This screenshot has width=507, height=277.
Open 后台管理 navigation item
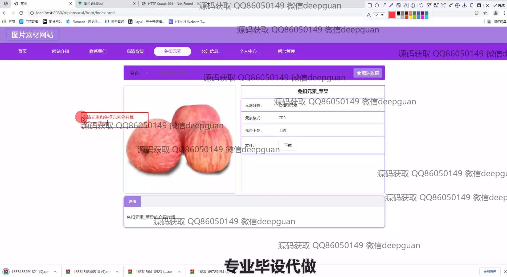coord(286,51)
